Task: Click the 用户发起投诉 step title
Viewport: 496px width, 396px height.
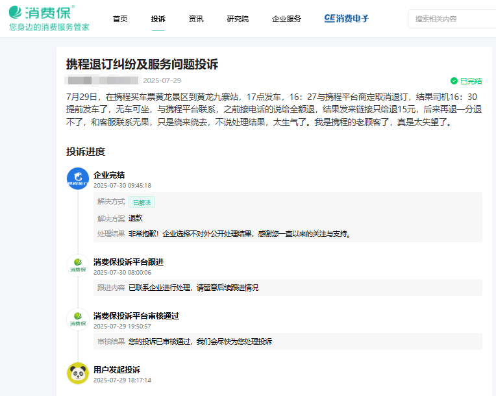Action: pyautogui.click(x=117, y=369)
